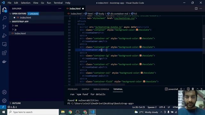Maximize panel size with up chevron

point(197,89)
